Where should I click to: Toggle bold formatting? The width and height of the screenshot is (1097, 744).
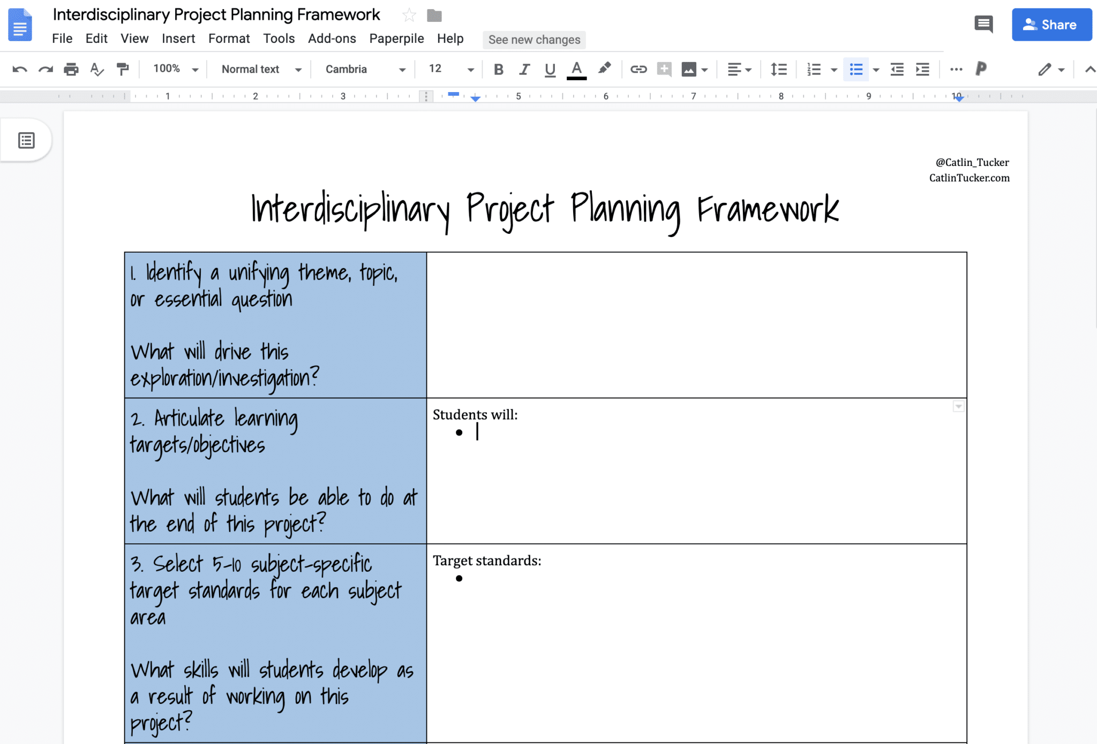(x=499, y=69)
